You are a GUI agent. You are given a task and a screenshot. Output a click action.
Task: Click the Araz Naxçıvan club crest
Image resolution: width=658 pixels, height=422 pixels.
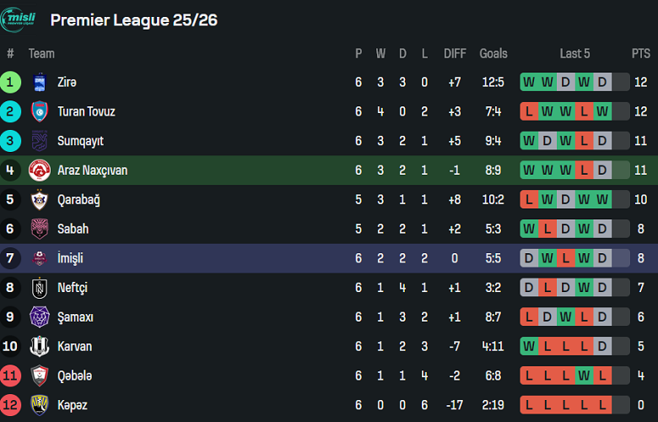coord(40,170)
